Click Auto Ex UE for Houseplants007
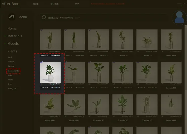Image resolution: width=187 pixels, height=134 pixels. pos(45,88)
